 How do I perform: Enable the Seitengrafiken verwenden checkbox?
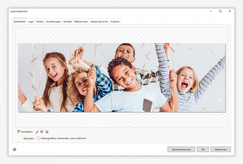click(39, 138)
